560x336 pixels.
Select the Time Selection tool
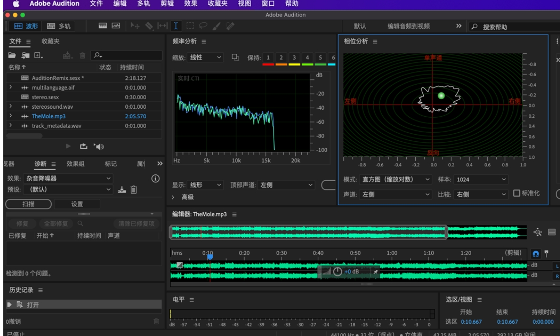pos(176,26)
